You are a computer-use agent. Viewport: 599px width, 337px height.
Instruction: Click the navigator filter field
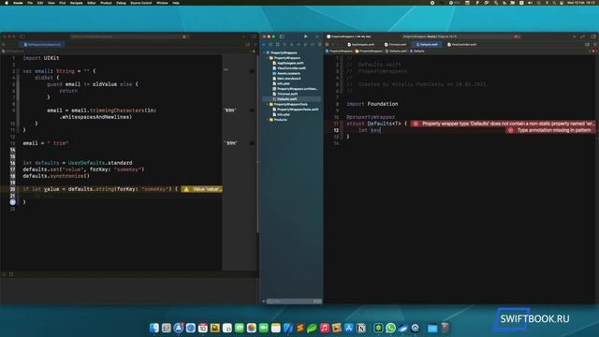tap(293, 301)
